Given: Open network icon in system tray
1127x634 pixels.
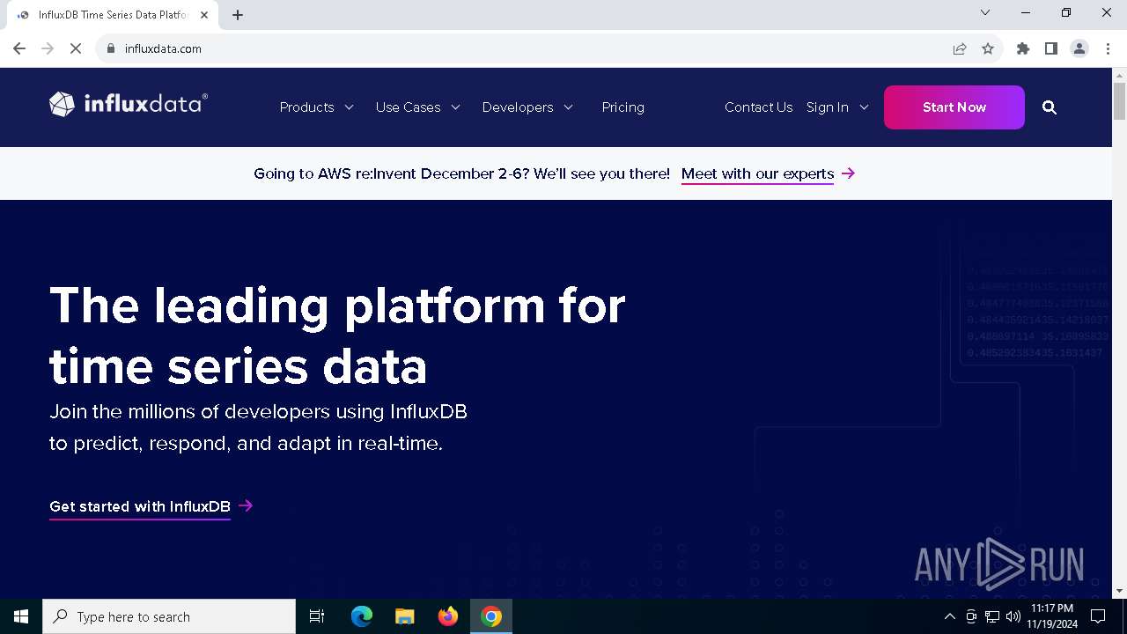Looking at the screenshot, I should pyautogui.click(x=992, y=616).
